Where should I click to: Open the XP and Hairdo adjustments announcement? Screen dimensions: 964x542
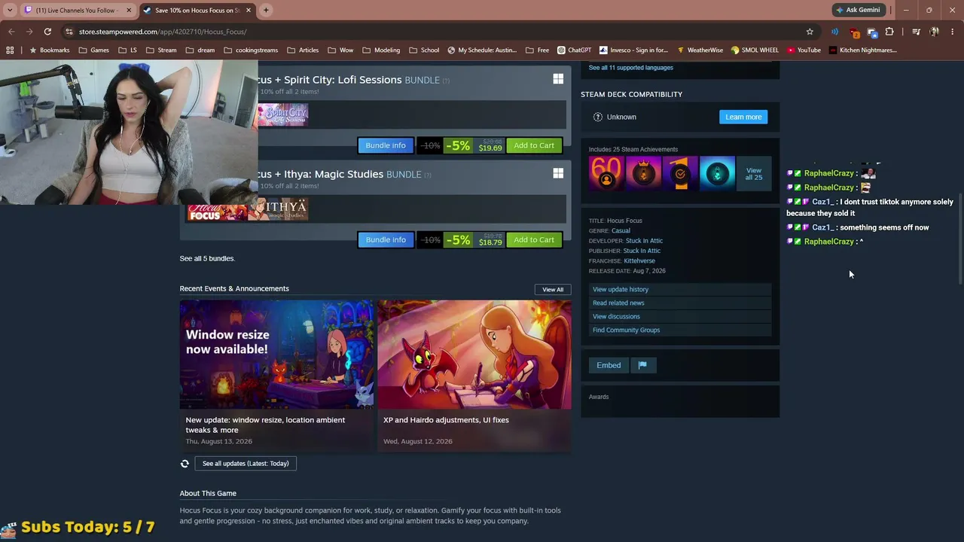474,376
